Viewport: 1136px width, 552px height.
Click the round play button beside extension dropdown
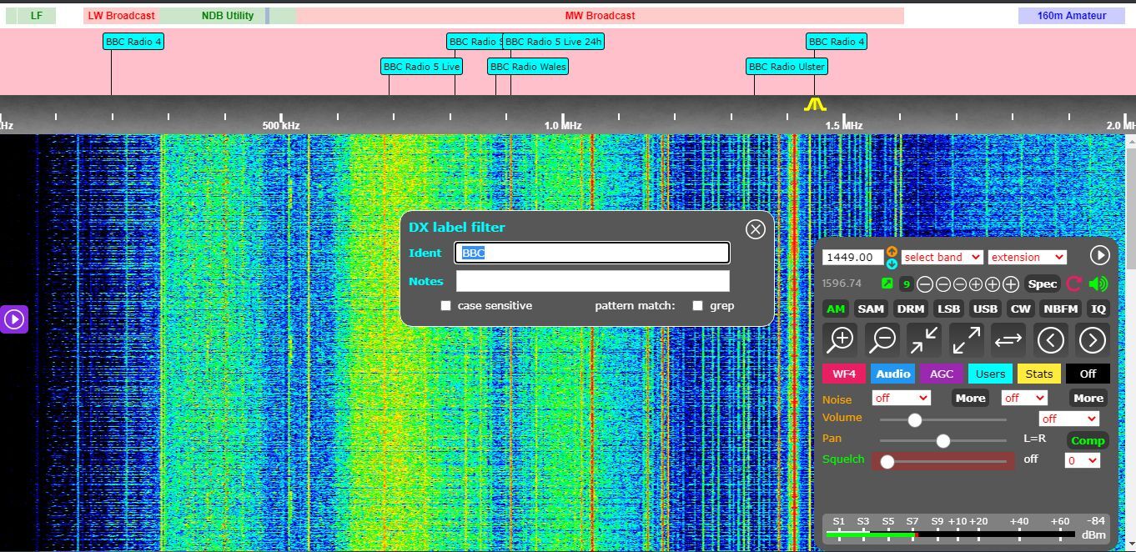click(1099, 256)
